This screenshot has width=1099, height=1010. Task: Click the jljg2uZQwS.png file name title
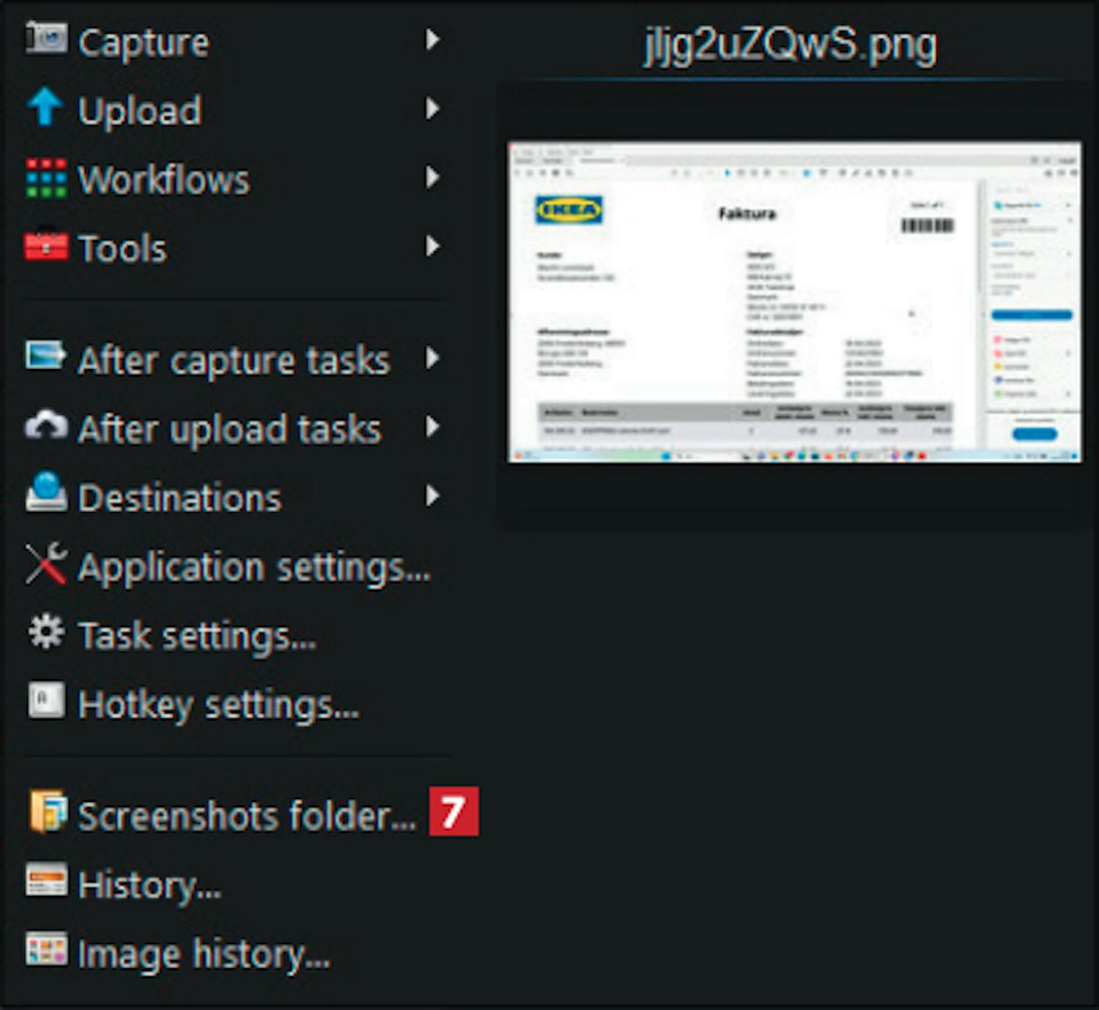pos(790,45)
